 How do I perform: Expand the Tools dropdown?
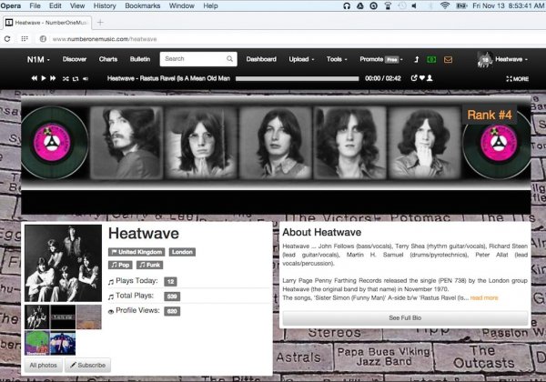click(337, 59)
